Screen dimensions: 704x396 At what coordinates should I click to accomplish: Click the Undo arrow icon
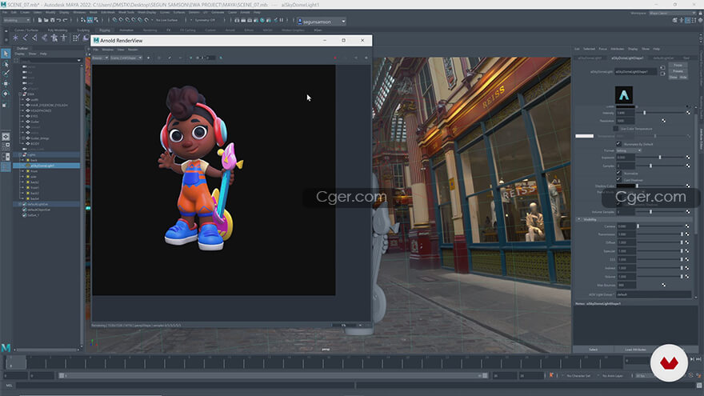pos(58,20)
